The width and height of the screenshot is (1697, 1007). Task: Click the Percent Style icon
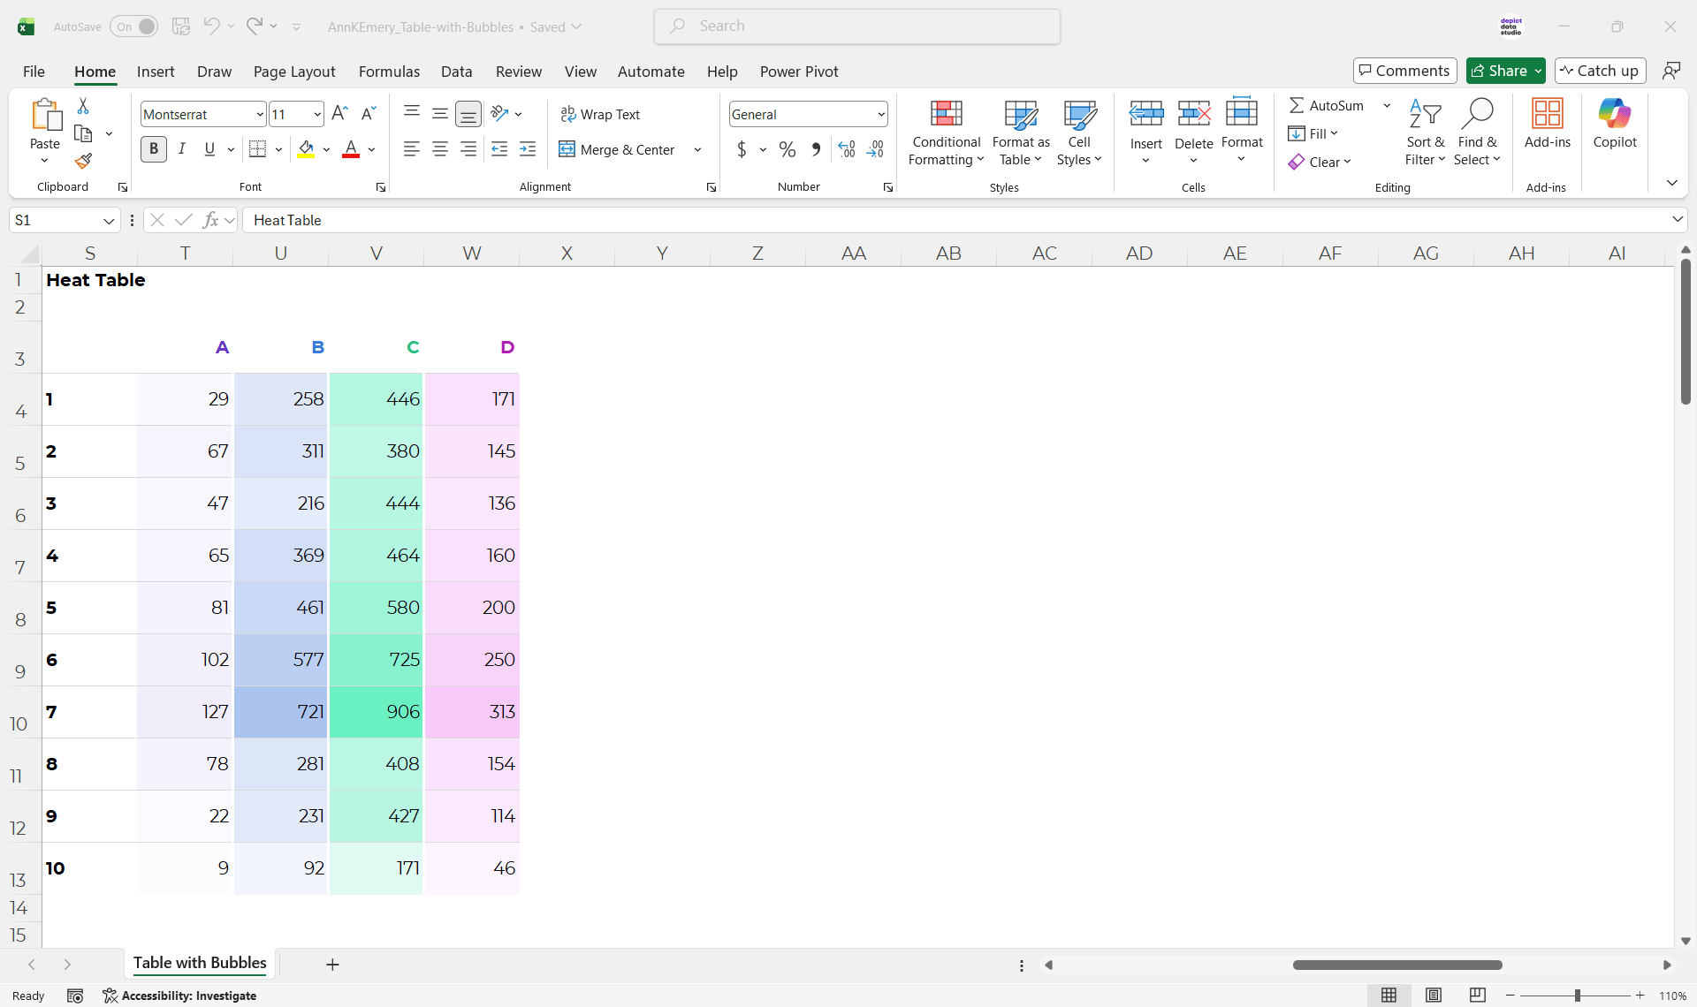[x=787, y=150]
